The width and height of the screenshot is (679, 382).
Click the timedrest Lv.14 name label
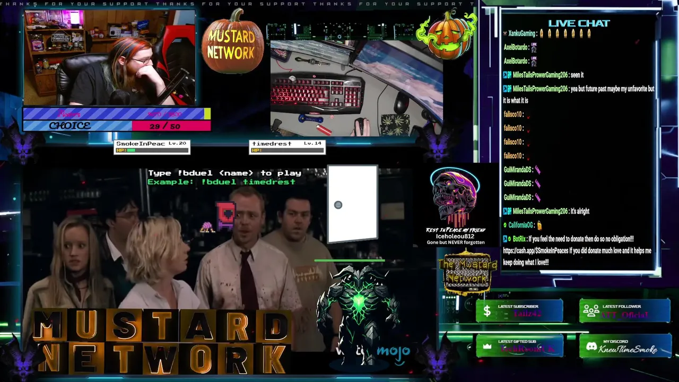point(287,144)
